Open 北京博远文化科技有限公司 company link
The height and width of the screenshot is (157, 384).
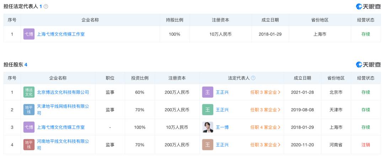[x=63, y=92]
